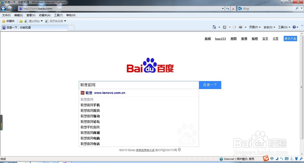Click the forward navigation arrow

click(10, 8)
